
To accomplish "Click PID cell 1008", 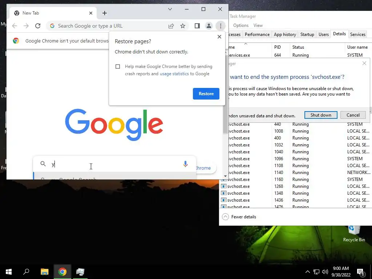I will 279,131.
